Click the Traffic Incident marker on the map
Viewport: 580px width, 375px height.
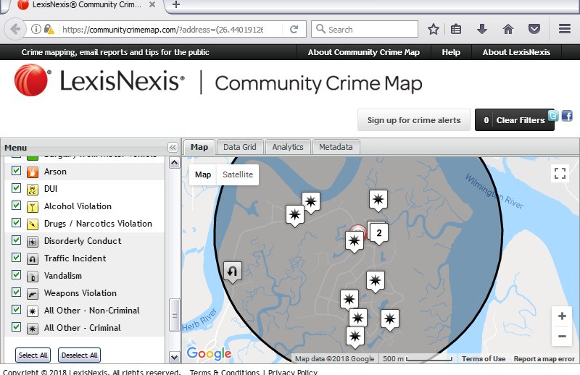pos(233,271)
